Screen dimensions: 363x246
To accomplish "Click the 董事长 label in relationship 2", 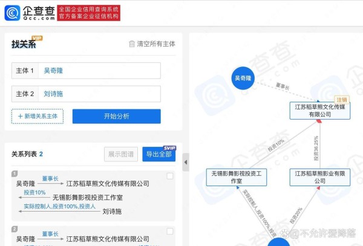I will pyautogui.click(x=50, y=234).
